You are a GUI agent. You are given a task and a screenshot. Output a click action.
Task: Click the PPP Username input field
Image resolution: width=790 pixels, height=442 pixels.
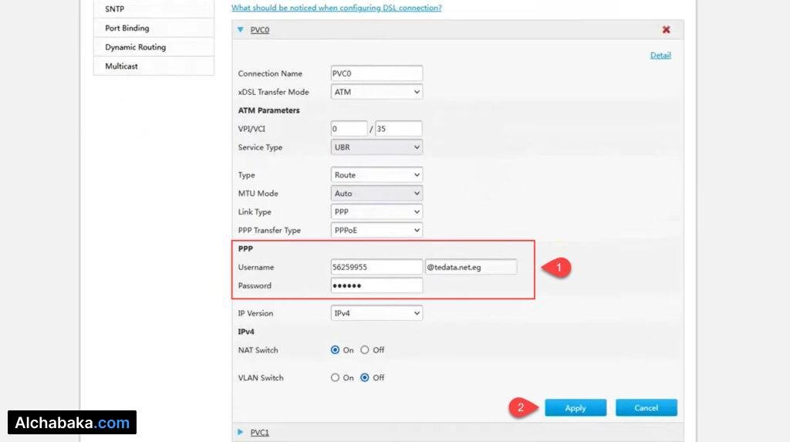point(376,267)
